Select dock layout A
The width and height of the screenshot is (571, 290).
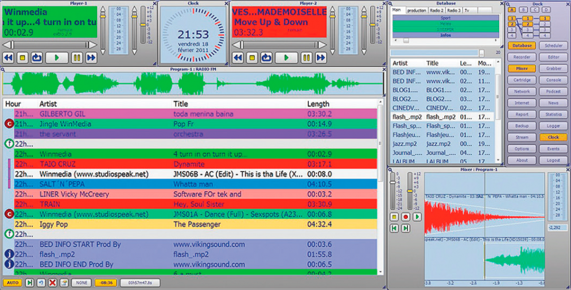512,10
